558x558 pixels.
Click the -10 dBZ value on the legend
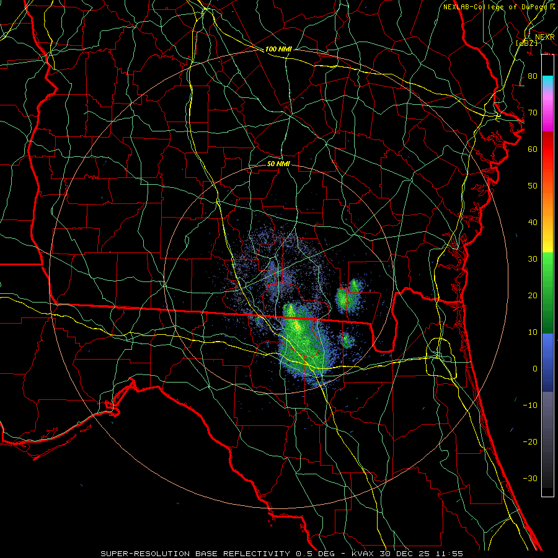[530, 405]
